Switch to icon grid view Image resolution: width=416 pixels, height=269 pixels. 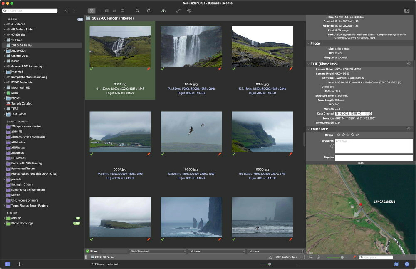click(92, 11)
